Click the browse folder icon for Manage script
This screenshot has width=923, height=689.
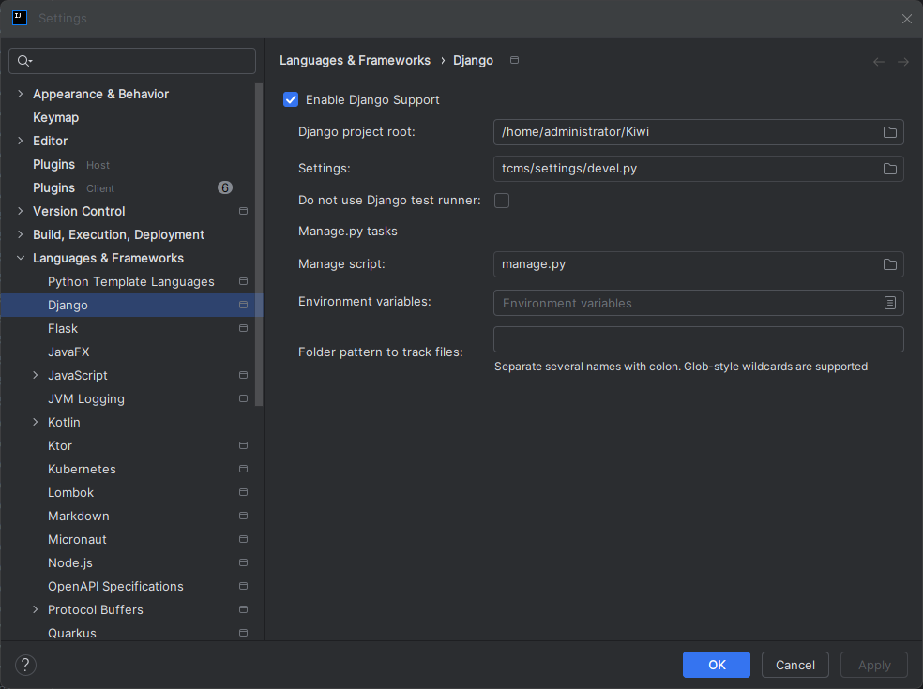pos(889,264)
